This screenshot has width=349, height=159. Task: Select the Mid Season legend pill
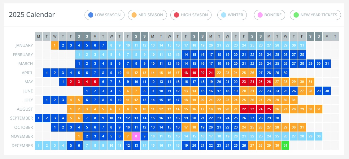[x=147, y=15]
